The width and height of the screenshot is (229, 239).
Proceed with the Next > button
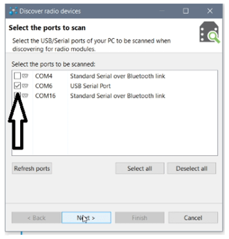click(86, 218)
